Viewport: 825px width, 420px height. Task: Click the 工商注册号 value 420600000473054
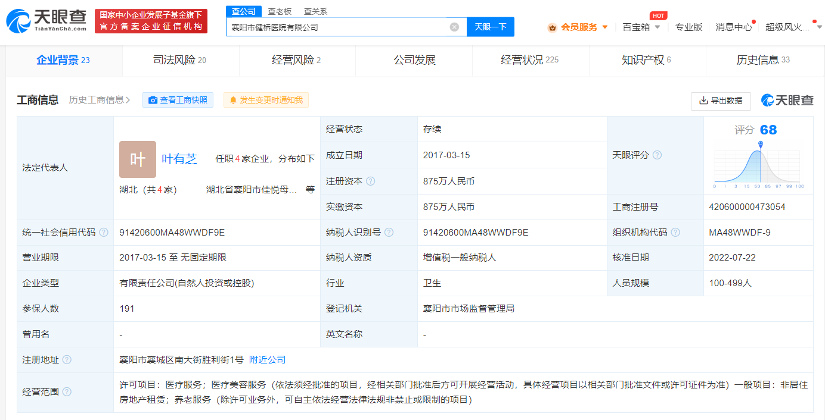[747, 207]
